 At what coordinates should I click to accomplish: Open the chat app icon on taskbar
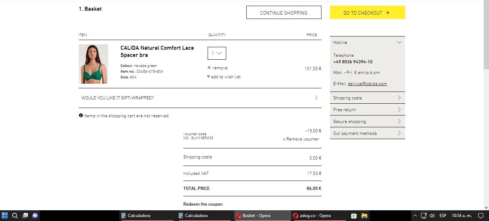point(35,216)
